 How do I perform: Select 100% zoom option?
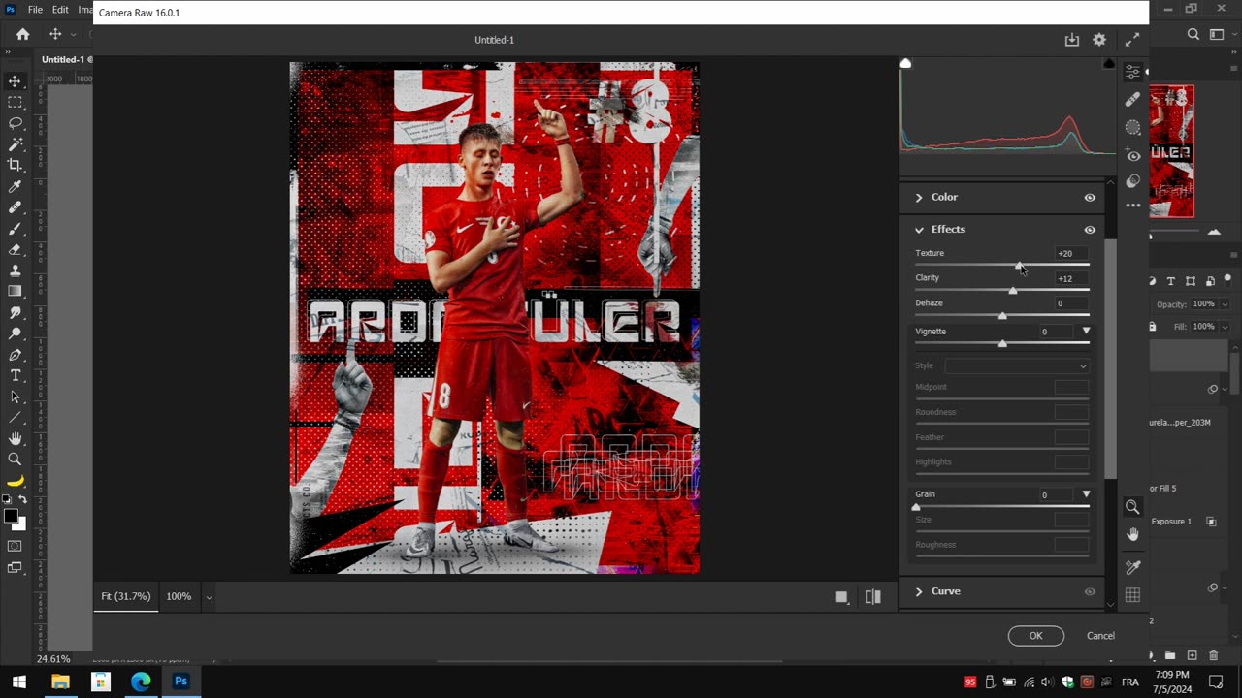pos(179,597)
